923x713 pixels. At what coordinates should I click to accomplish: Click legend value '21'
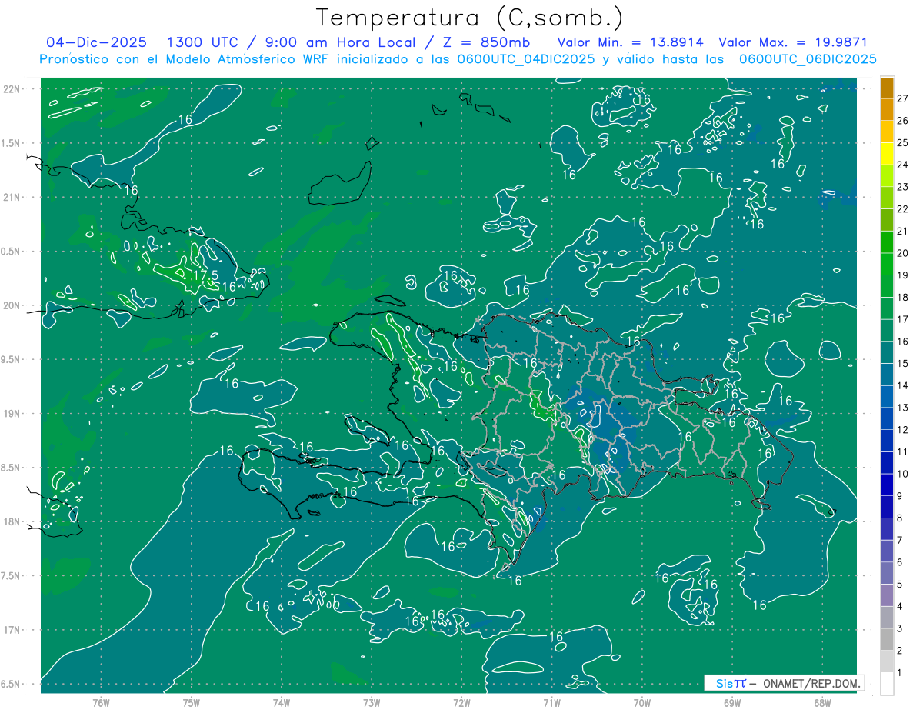903,232
